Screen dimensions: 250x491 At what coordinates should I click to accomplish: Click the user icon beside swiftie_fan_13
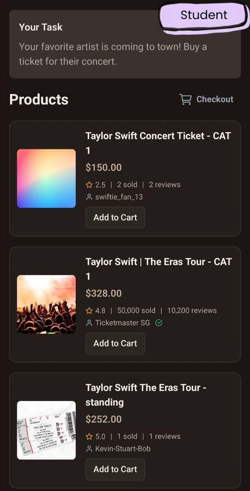click(x=89, y=197)
